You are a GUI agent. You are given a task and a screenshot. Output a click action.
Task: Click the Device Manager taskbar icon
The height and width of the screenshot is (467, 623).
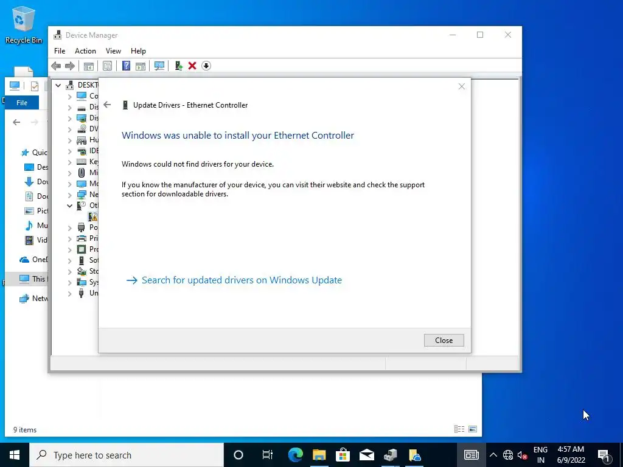coord(390,455)
